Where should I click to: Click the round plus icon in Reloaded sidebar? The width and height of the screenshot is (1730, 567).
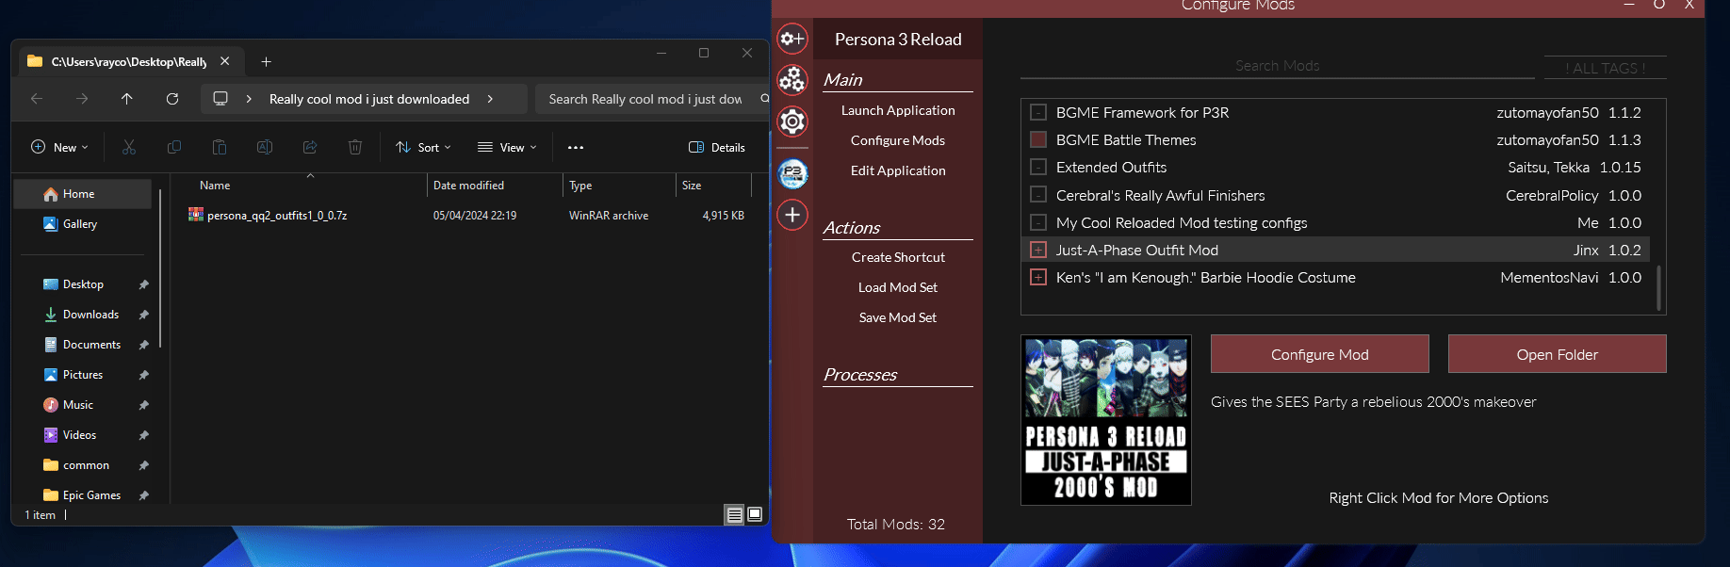pos(792,215)
